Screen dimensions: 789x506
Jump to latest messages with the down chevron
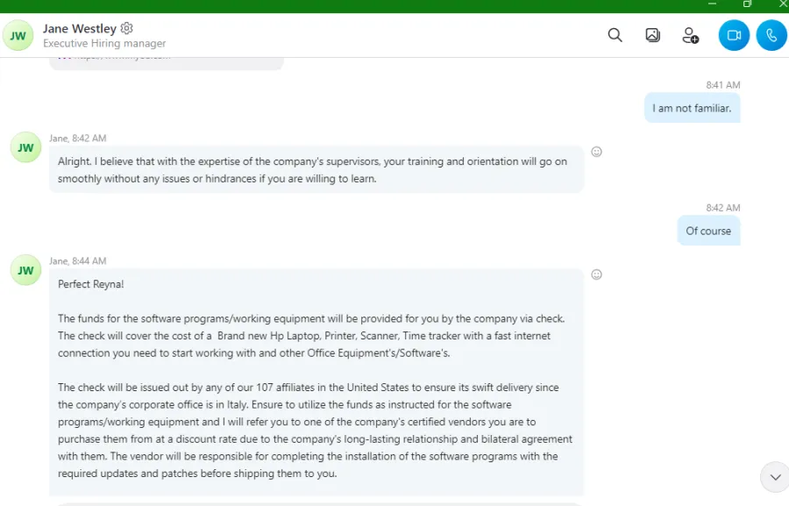coord(776,477)
